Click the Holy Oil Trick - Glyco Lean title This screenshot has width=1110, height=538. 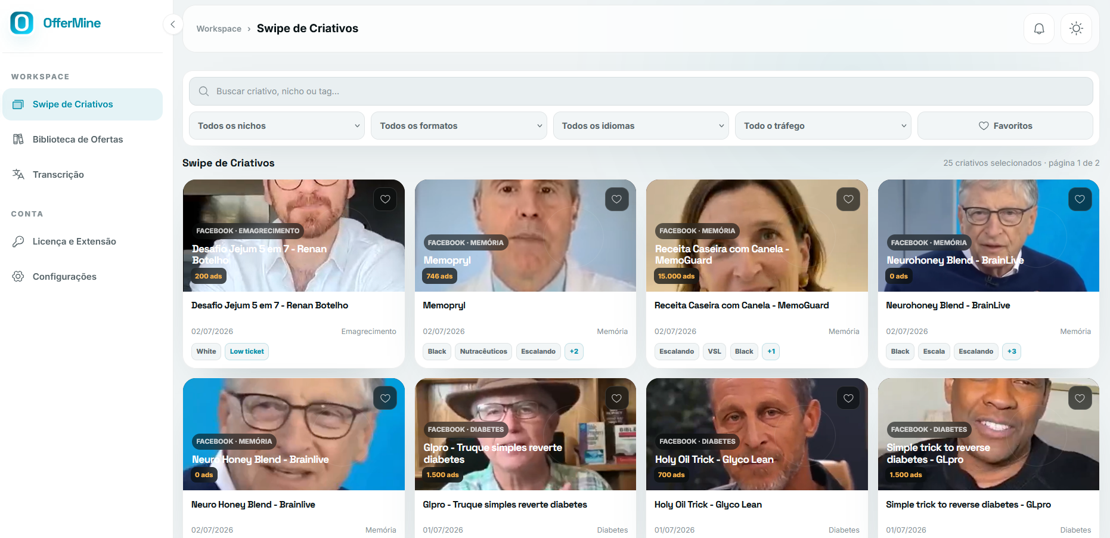pos(708,505)
